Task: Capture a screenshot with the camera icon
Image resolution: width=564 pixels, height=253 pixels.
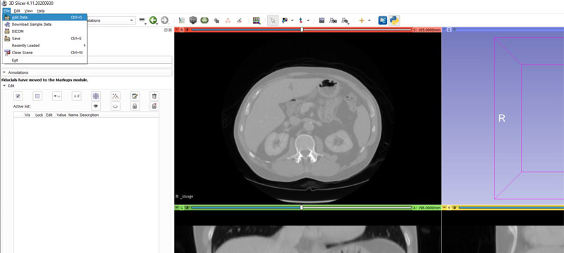Action: (322, 20)
